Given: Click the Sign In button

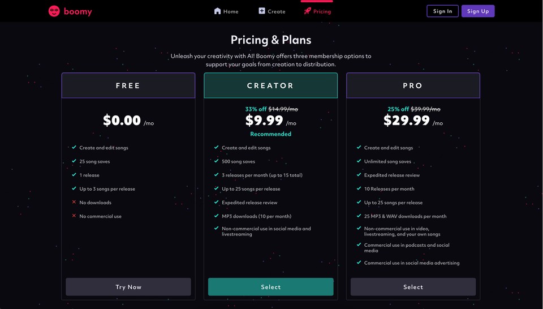Looking at the screenshot, I should (442, 11).
